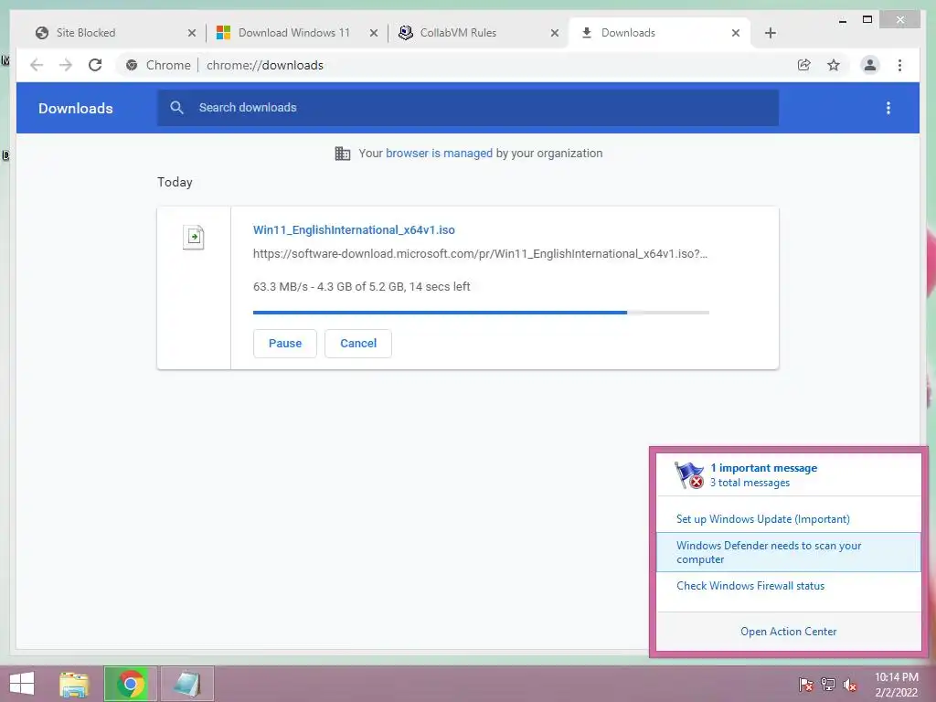Click the download progress bar
Image resolution: width=936 pixels, height=702 pixels.
pos(481,313)
